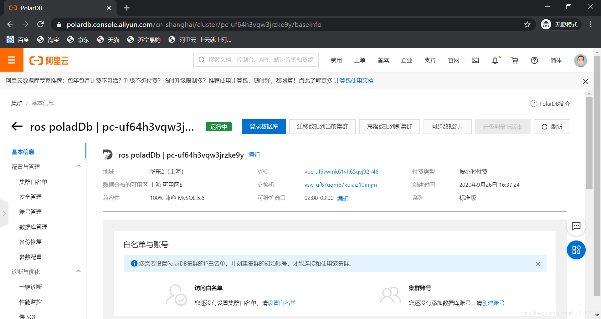Select 性能监控 from the left menu
The image size is (601, 319).
tap(30, 301)
